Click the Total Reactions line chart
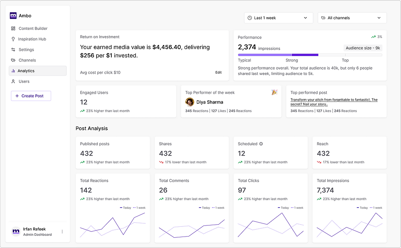Image resolution: width=401 pixels, height=248 pixels. (113, 225)
